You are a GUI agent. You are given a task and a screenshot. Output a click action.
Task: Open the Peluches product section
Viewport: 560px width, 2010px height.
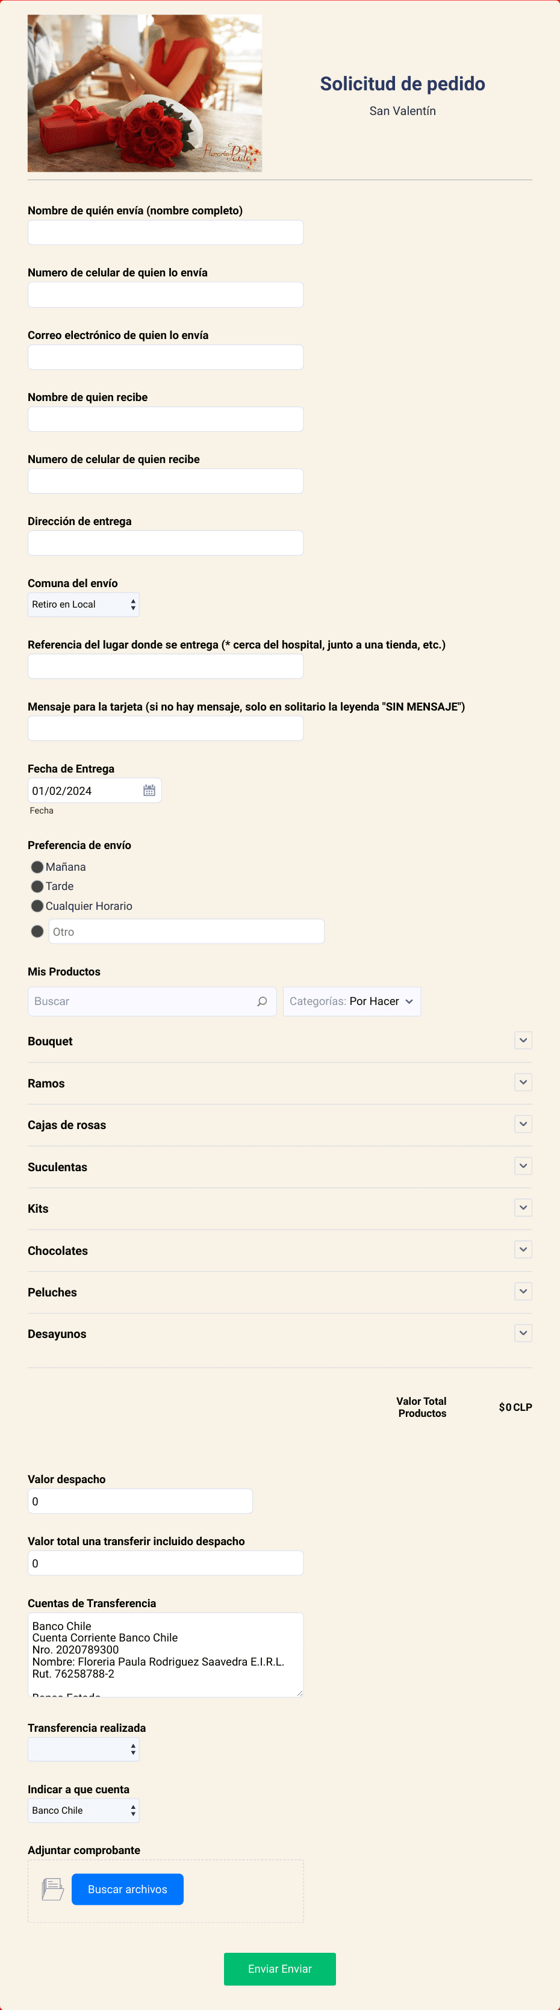coord(280,1292)
